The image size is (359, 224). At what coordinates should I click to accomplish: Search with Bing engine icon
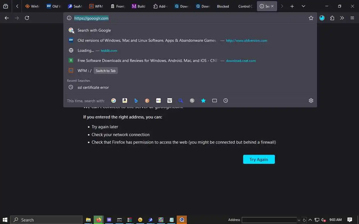[x=136, y=101]
